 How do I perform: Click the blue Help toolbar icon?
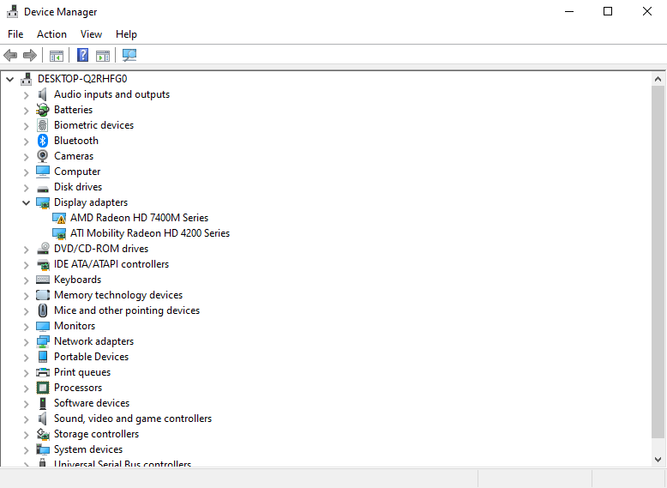[x=83, y=56]
